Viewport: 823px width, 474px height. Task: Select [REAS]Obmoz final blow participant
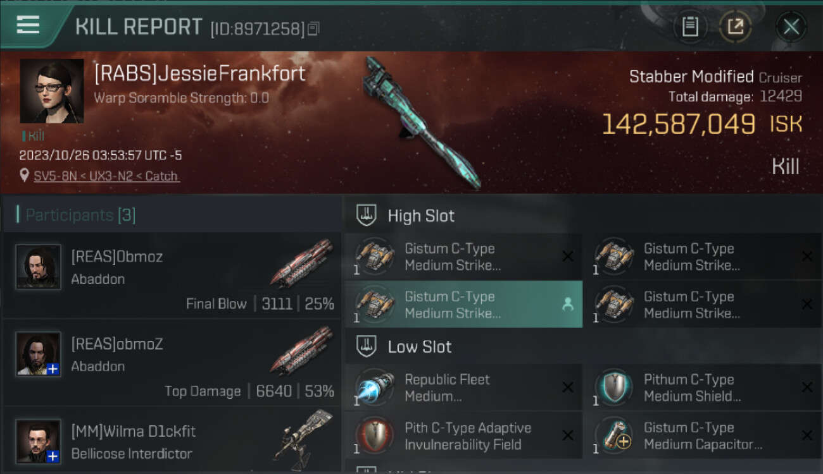[x=172, y=275]
